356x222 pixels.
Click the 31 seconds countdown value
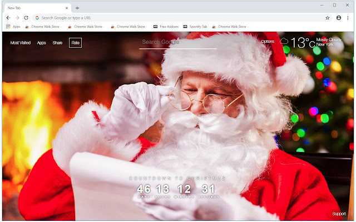point(209,189)
